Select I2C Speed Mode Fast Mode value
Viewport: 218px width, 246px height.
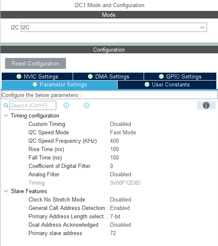[x=123, y=132]
